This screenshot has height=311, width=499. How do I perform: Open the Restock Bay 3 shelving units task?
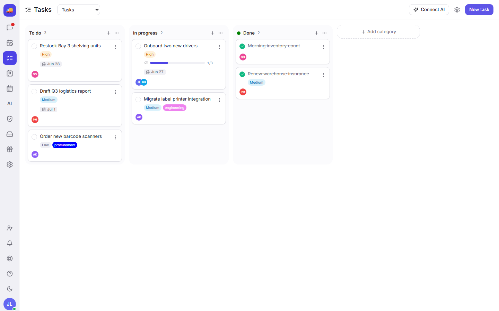[x=70, y=46]
